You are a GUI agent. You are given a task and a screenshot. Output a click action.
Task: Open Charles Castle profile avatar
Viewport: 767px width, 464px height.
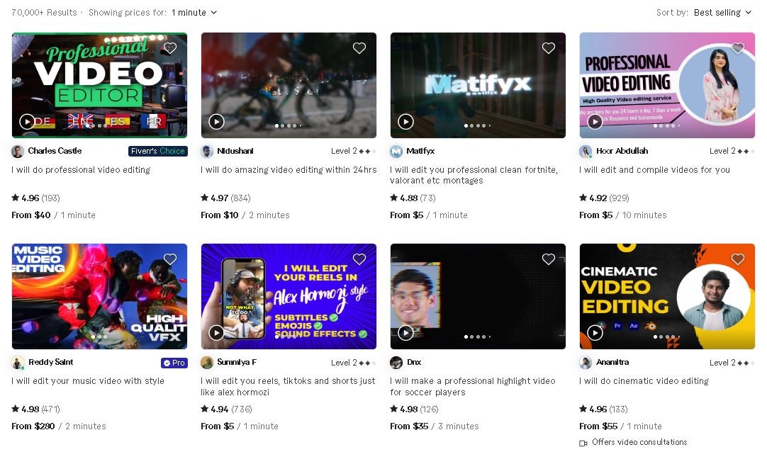tap(18, 151)
